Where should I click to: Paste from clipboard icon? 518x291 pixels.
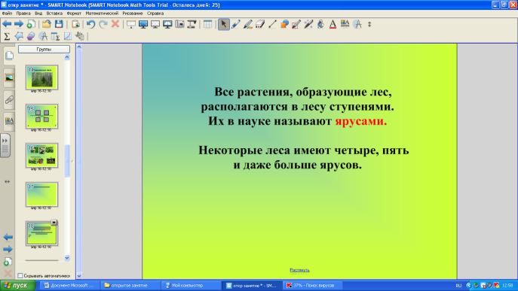pos(75,24)
